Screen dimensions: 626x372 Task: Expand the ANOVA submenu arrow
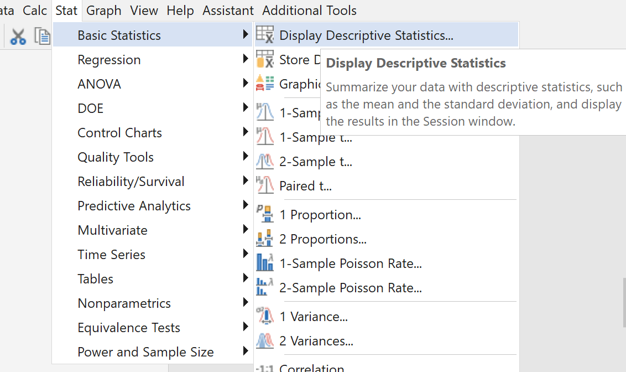pyautogui.click(x=246, y=83)
